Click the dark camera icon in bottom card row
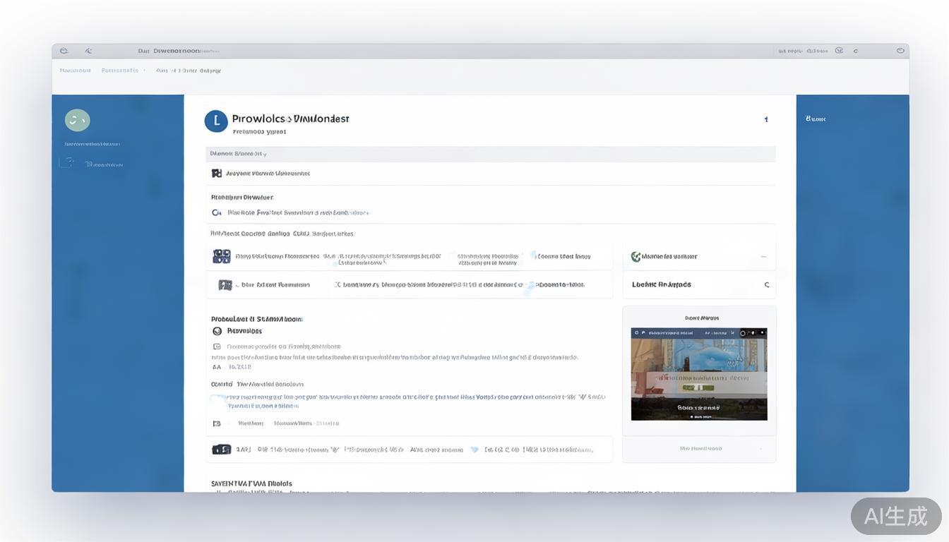This screenshot has width=949, height=542. tap(222, 450)
